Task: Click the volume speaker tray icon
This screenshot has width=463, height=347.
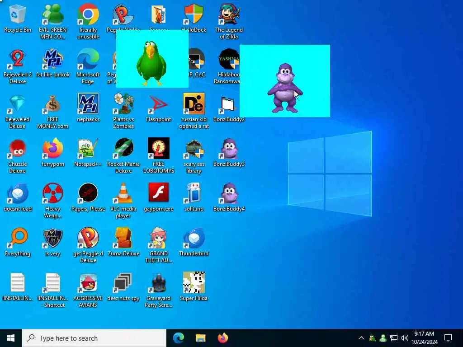Action: [405, 338]
